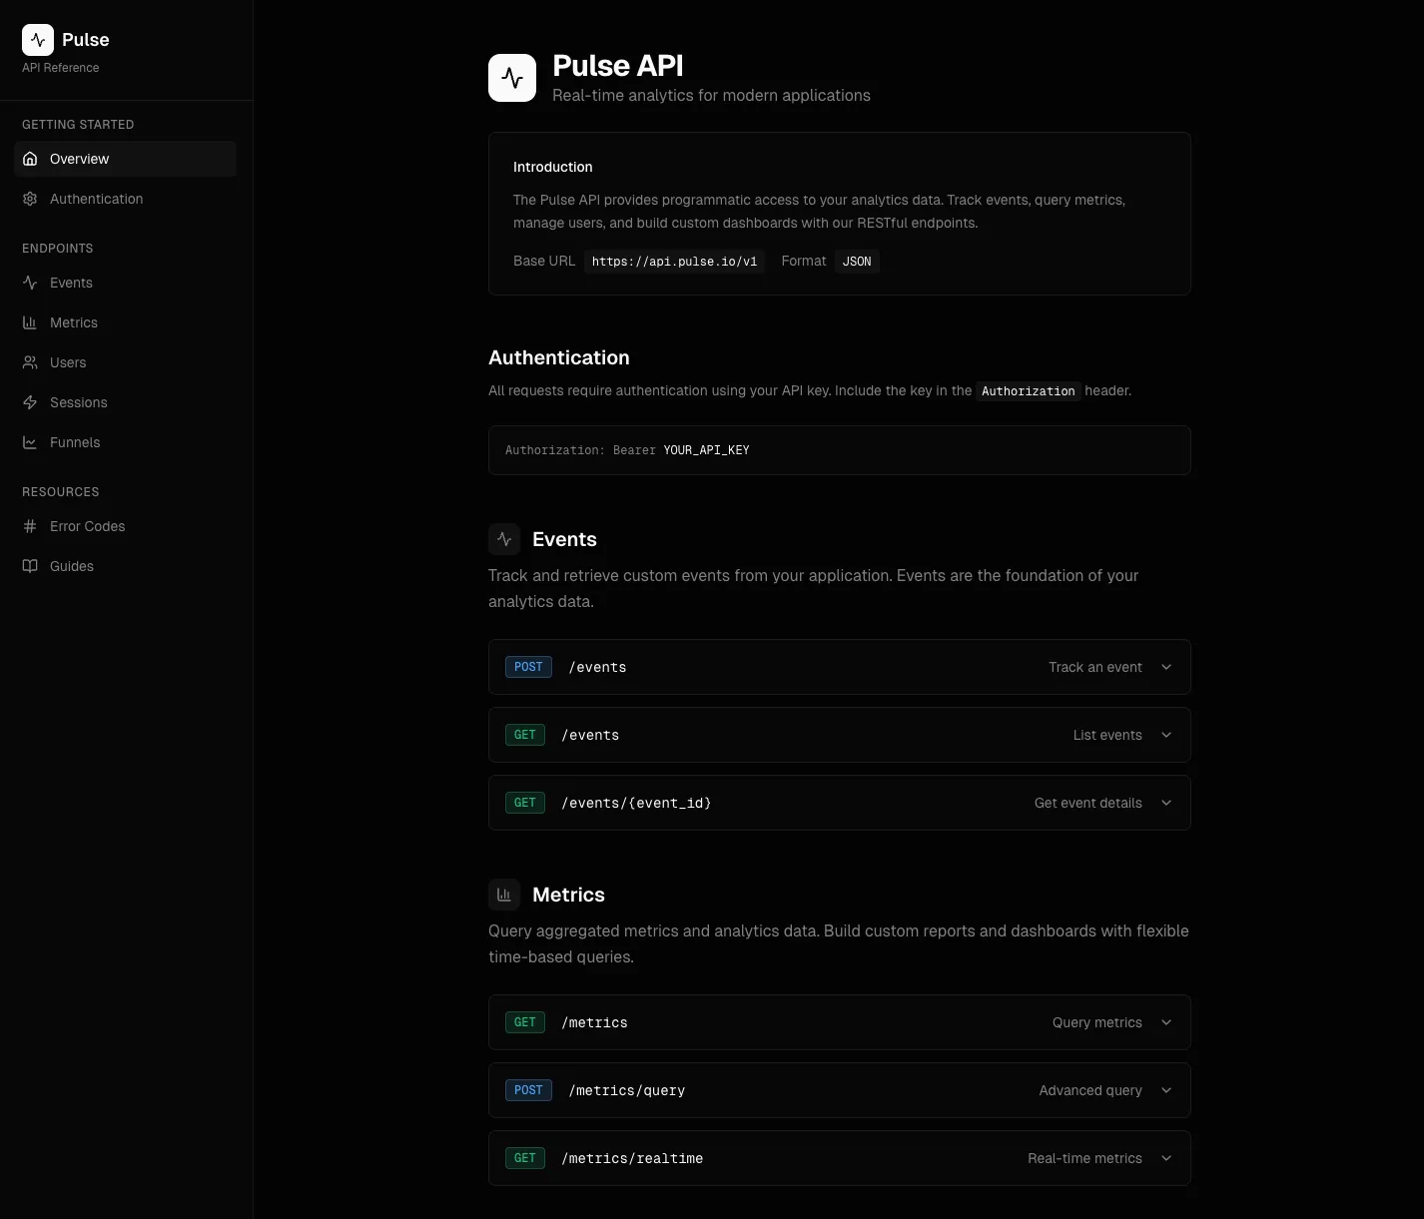Screen dimensions: 1424x1219
Task: Click the large Pulse API header logo
Action: (512, 78)
